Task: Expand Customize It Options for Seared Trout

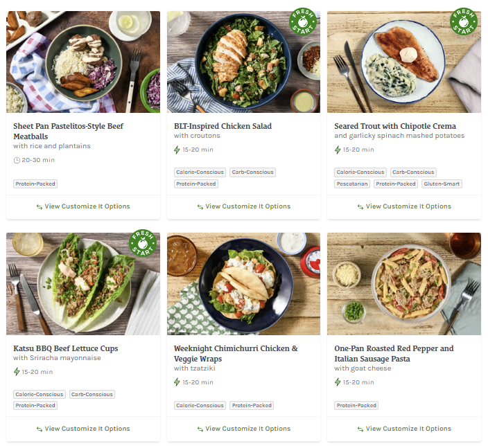Action: pyautogui.click(x=404, y=206)
